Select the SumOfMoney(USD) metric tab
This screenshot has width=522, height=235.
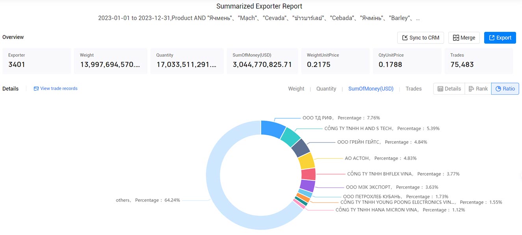click(x=371, y=89)
